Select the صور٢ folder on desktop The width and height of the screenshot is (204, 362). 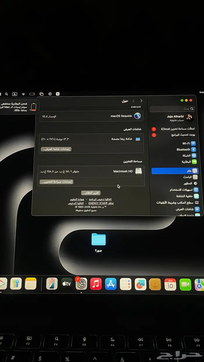99,242
